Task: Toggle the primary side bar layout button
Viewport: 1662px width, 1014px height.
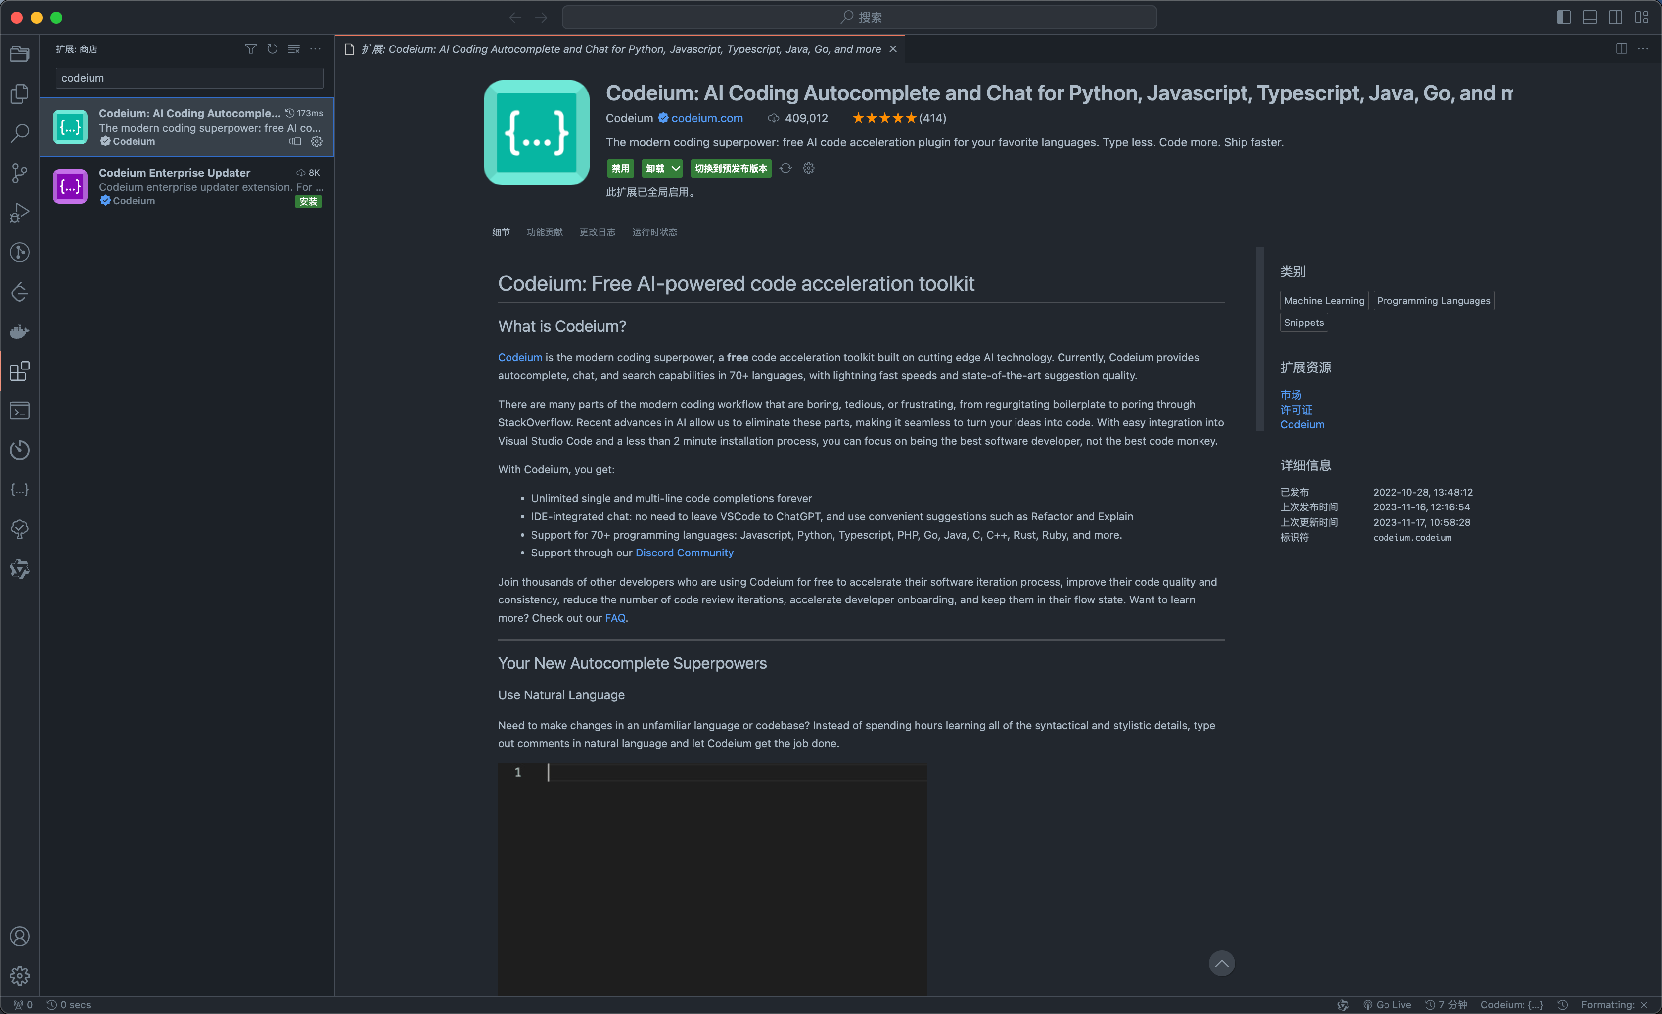Action: coord(1564,17)
